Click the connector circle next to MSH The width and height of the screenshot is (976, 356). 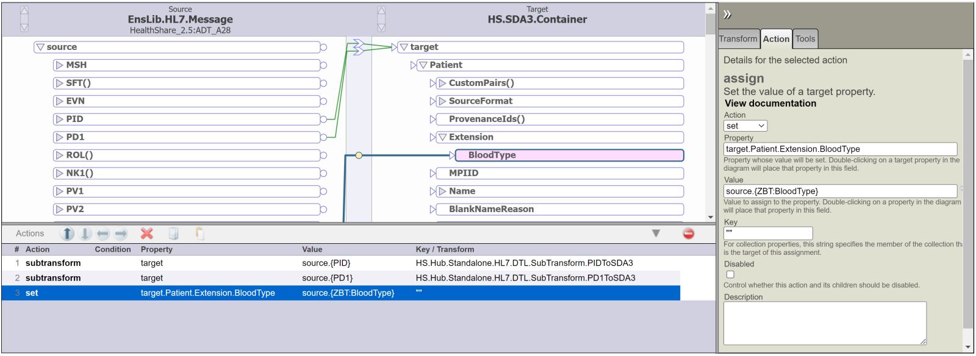tap(323, 65)
